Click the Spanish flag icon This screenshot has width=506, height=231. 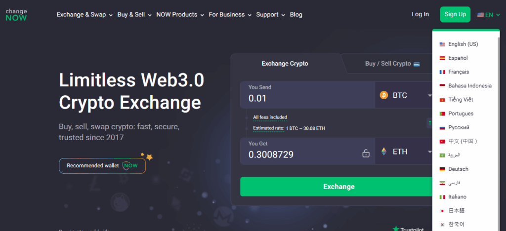pyautogui.click(x=442, y=58)
